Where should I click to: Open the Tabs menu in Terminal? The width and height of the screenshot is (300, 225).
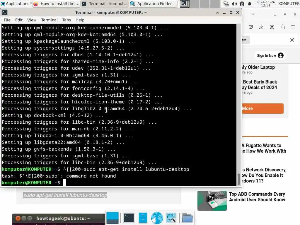[67, 20]
